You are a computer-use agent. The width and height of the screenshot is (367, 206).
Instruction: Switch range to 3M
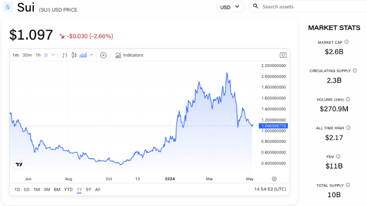tap(47, 189)
